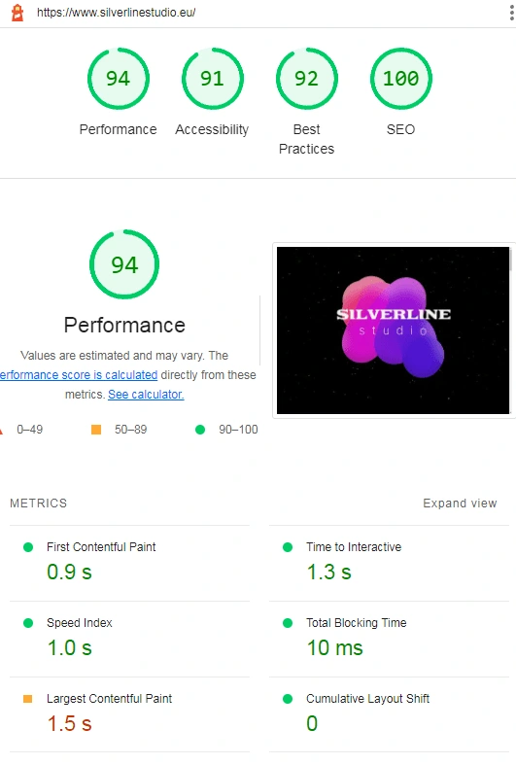
Task: Click the '0.9 s' value
Action: pyautogui.click(x=69, y=572)
